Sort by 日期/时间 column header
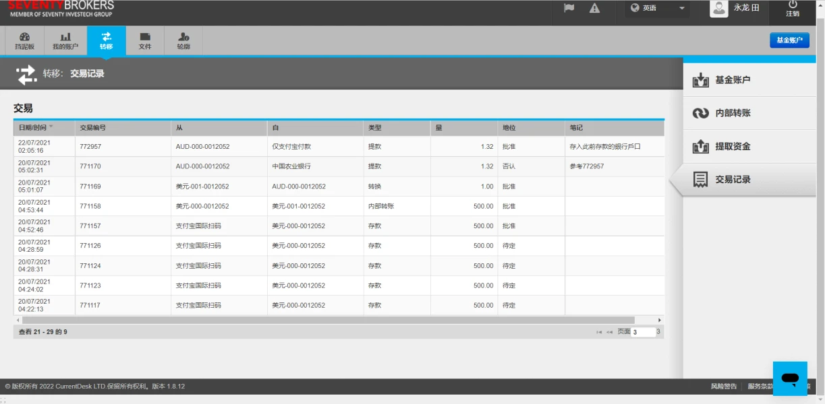This screenshot has width=825, height=404. point(36,127)
